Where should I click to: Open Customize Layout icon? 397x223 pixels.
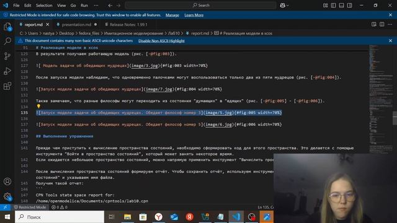click(x=325, y=6)
